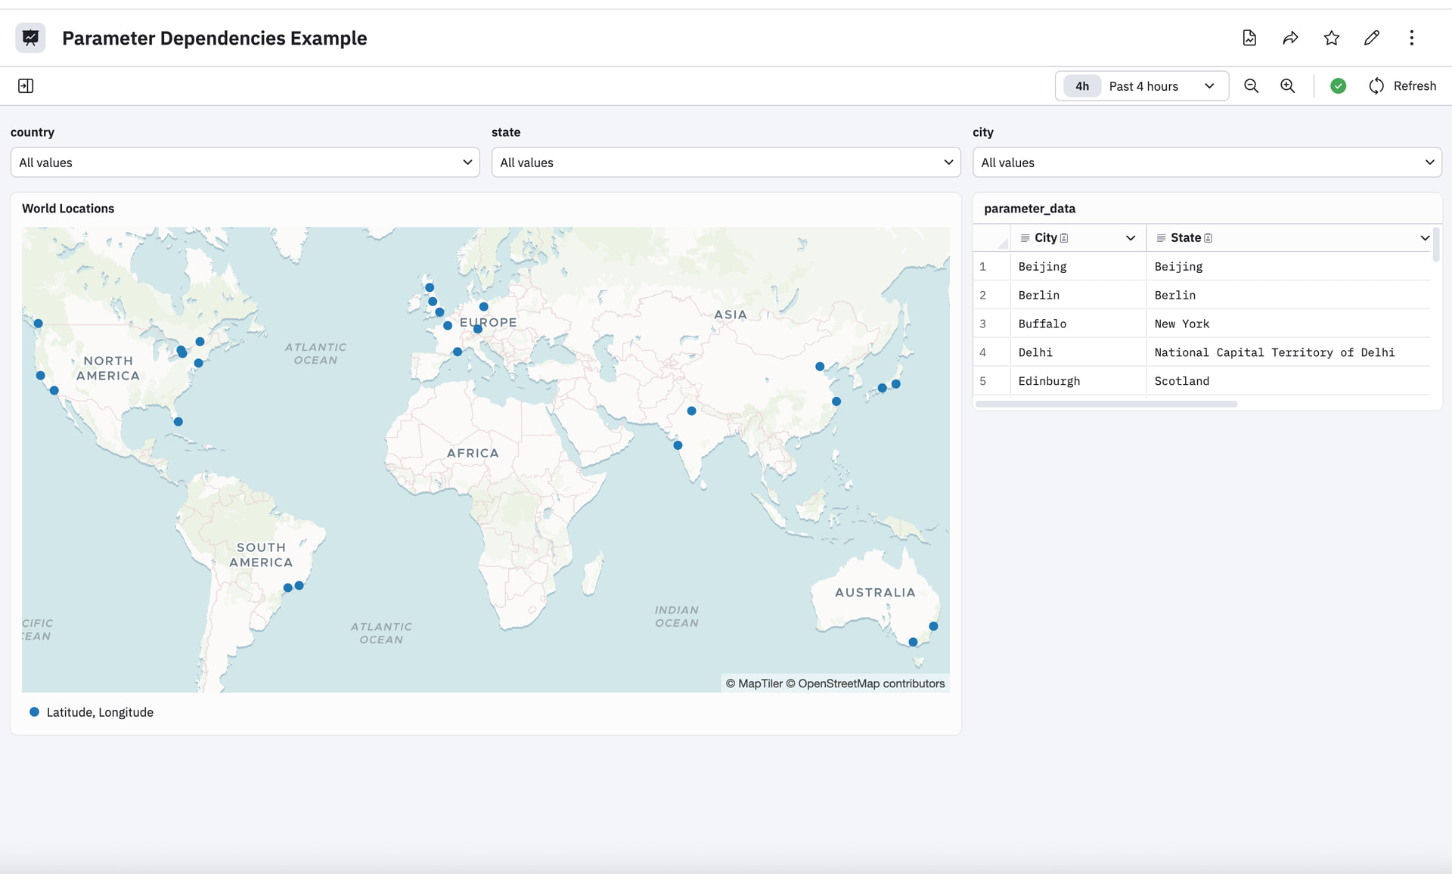Click the OpenStreetMap contributors attribution link
Image resolution: width=1452 pixels, height=874 pixels.
click(x=870, y=683)
